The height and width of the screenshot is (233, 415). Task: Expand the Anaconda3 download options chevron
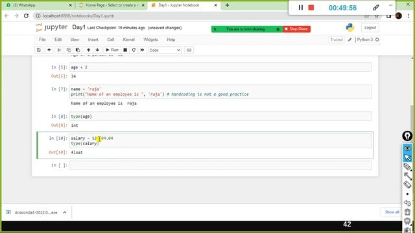(x=65, y=212)
